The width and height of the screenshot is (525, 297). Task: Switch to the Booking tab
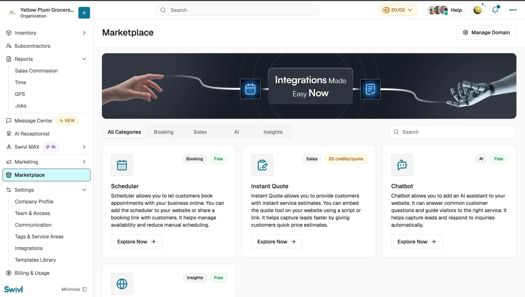pyautogui.click(x=164, y=132)
